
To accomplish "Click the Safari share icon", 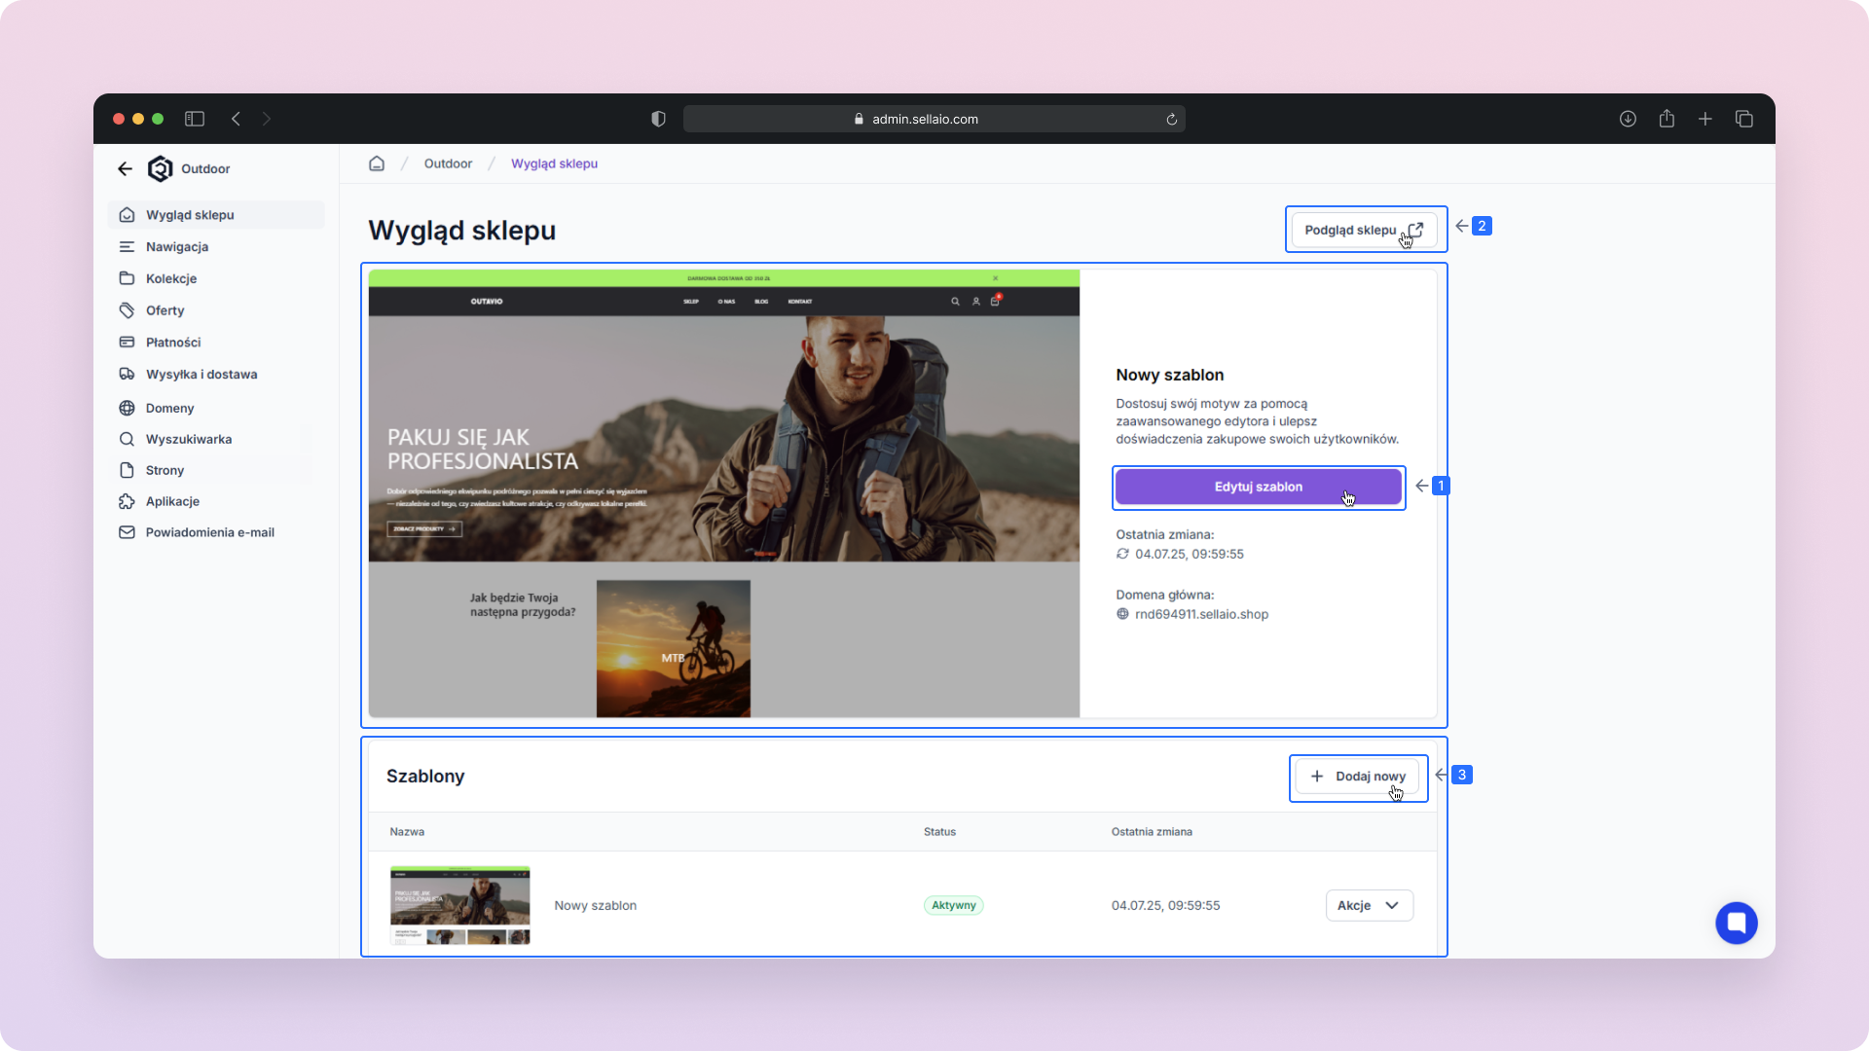I will click(x=1667, y=119).
